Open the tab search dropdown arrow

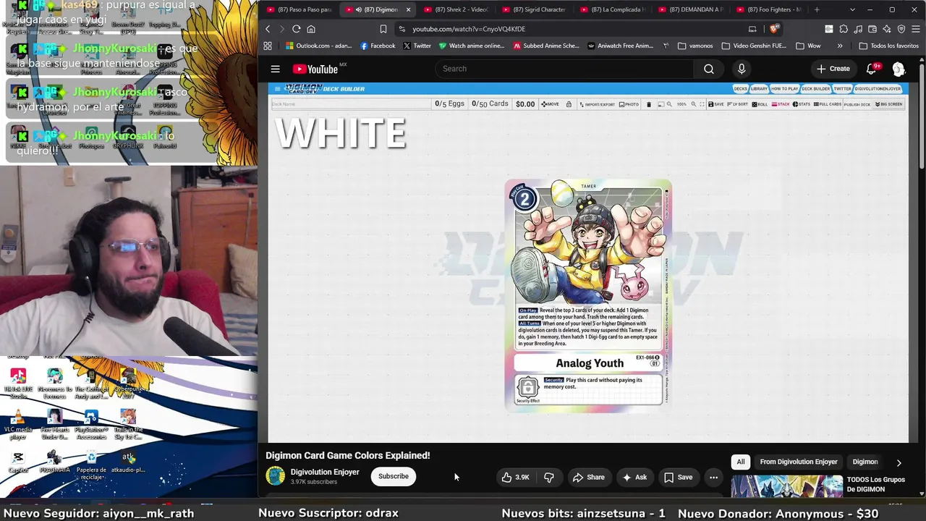point(852,9)
